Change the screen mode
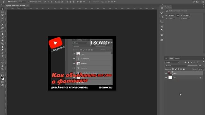Image resolution: width=205 pixels, height=115 pixels. pyautogui.click(x=2, y=85)
